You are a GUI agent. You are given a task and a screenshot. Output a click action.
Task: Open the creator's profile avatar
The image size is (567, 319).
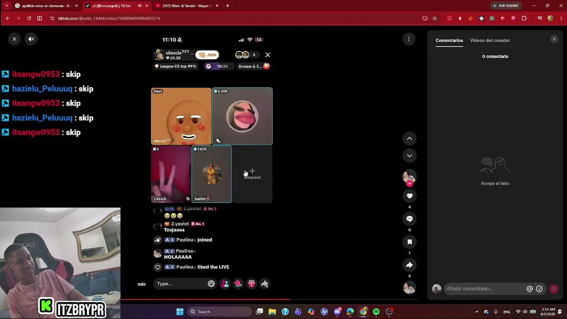409,176
